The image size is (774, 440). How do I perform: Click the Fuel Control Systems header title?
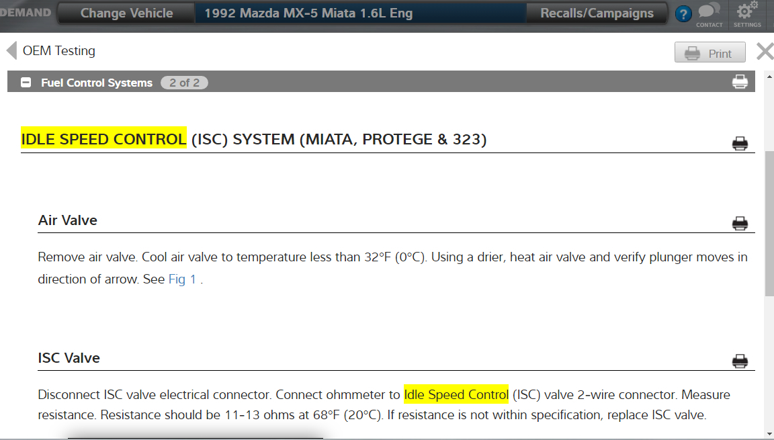point(97,83)
